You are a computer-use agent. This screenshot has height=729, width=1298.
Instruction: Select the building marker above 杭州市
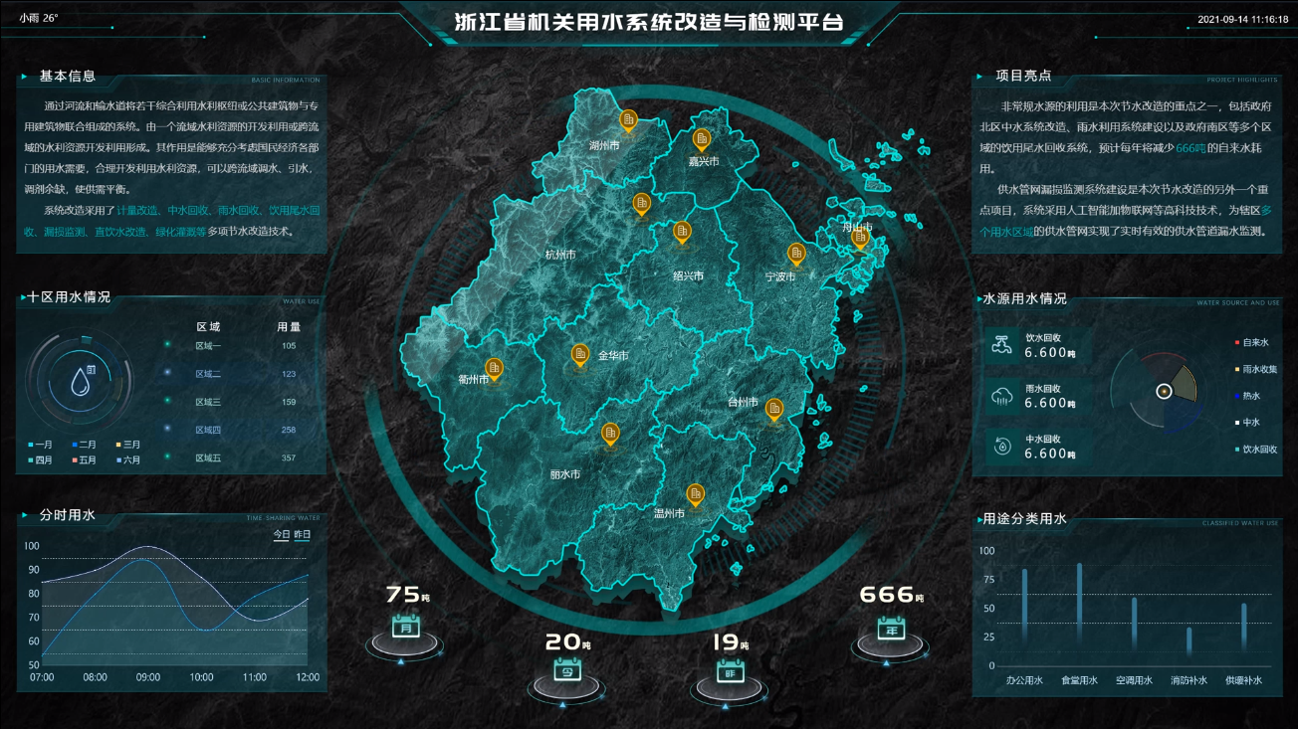(x=642, y=205)
